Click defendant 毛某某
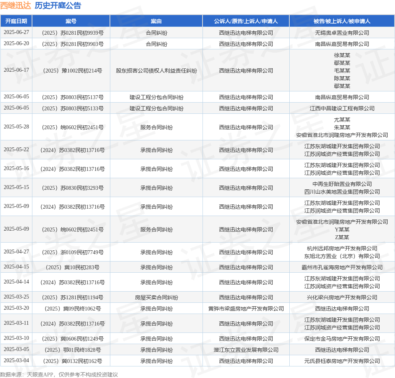The height and width of the screenshot is (378, 395). pos(342,71)
